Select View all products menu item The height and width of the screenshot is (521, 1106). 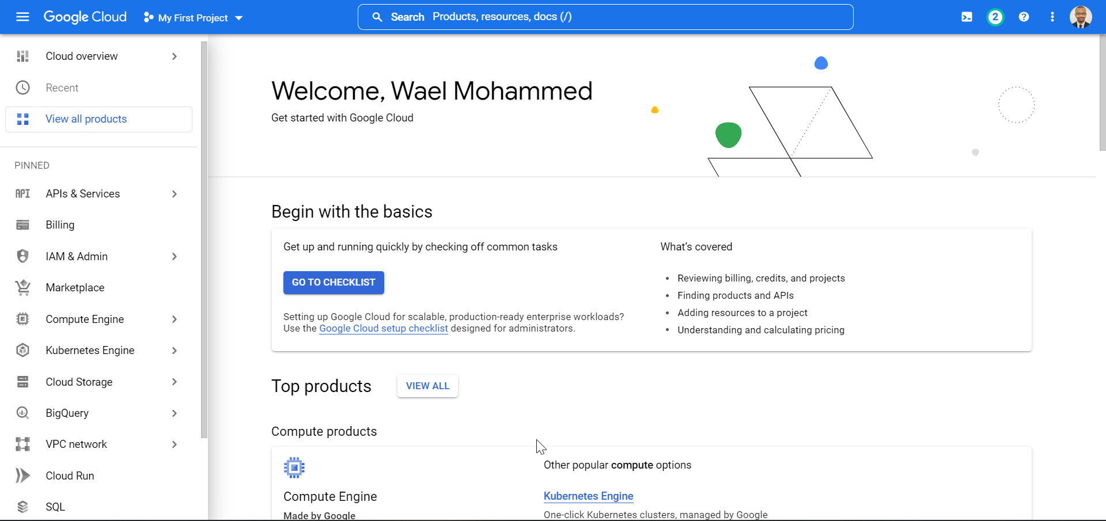(86, 119)
